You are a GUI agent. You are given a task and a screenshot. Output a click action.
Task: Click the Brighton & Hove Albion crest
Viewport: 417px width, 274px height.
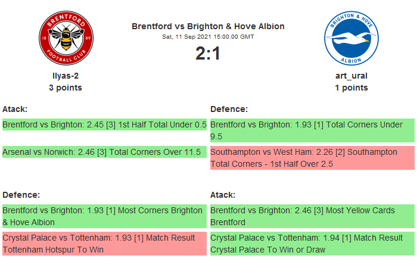351,39
